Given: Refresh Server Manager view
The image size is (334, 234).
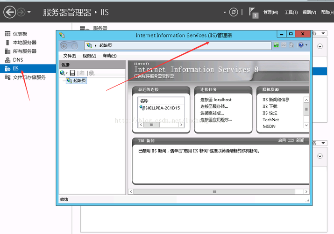Looking at the screenshot, I should coord(234,12).
